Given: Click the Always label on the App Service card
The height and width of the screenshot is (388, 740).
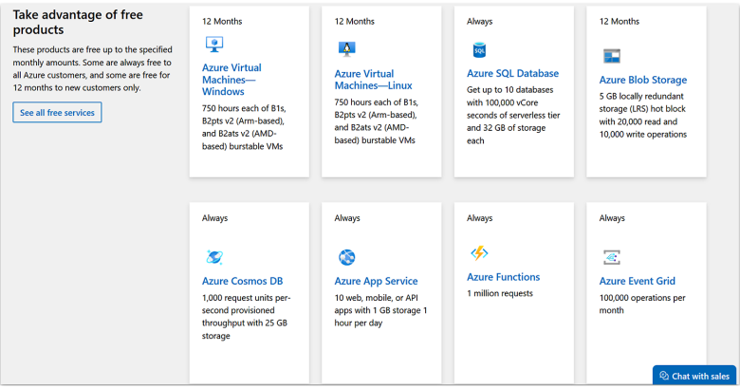Looking at the screenshot, I should click(347, 218).
